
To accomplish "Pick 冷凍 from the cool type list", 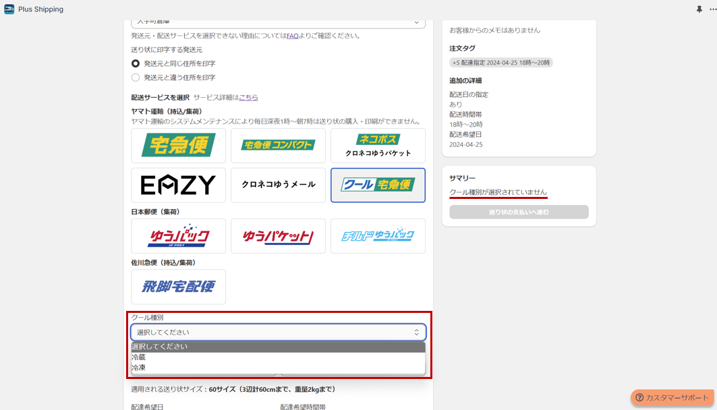I will pyautogui.click(x=278, y=368).
